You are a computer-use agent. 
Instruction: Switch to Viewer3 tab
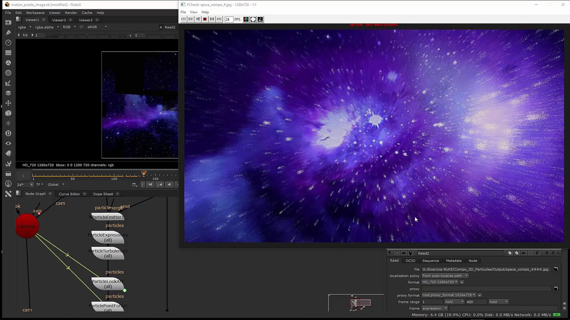[59, 20]
